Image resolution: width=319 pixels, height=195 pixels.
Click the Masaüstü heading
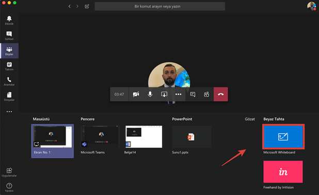coord(41,119)
